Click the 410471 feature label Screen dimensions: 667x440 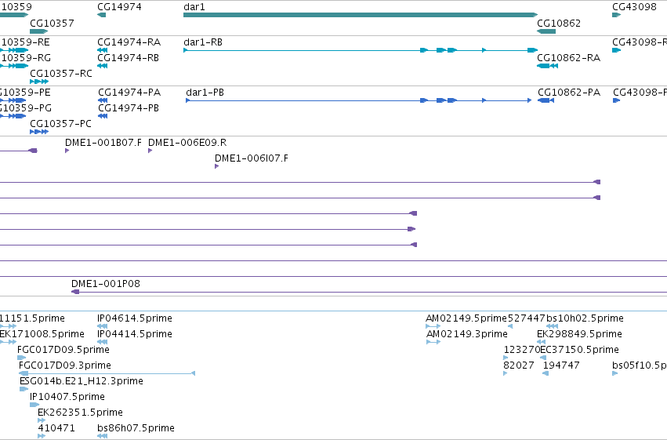(56, 428)
